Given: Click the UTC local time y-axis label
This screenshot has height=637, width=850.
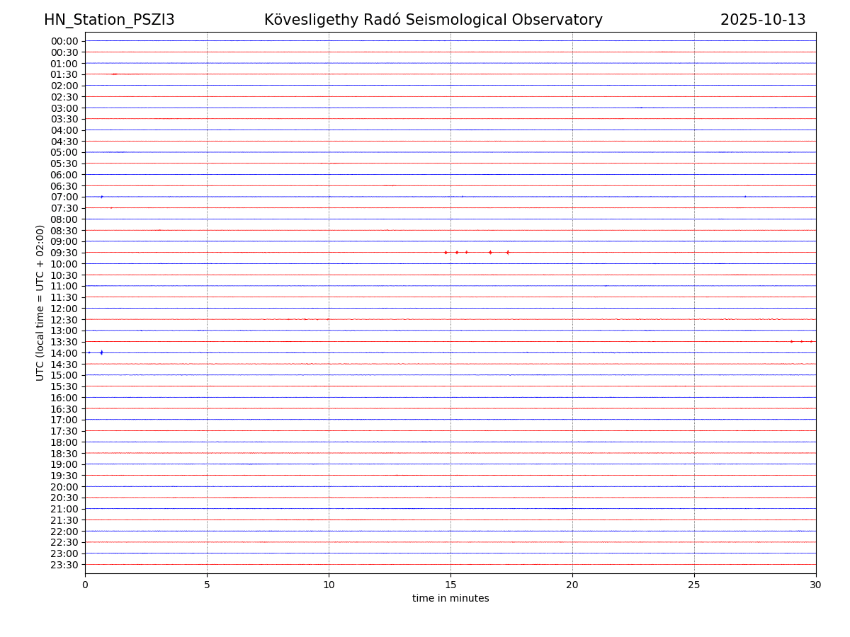Looking at the screenshot, I should pos(40,303).
